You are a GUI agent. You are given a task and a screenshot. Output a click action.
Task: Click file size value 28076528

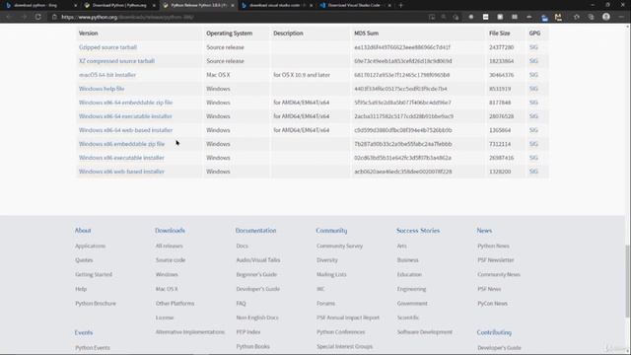click(502, 116)
